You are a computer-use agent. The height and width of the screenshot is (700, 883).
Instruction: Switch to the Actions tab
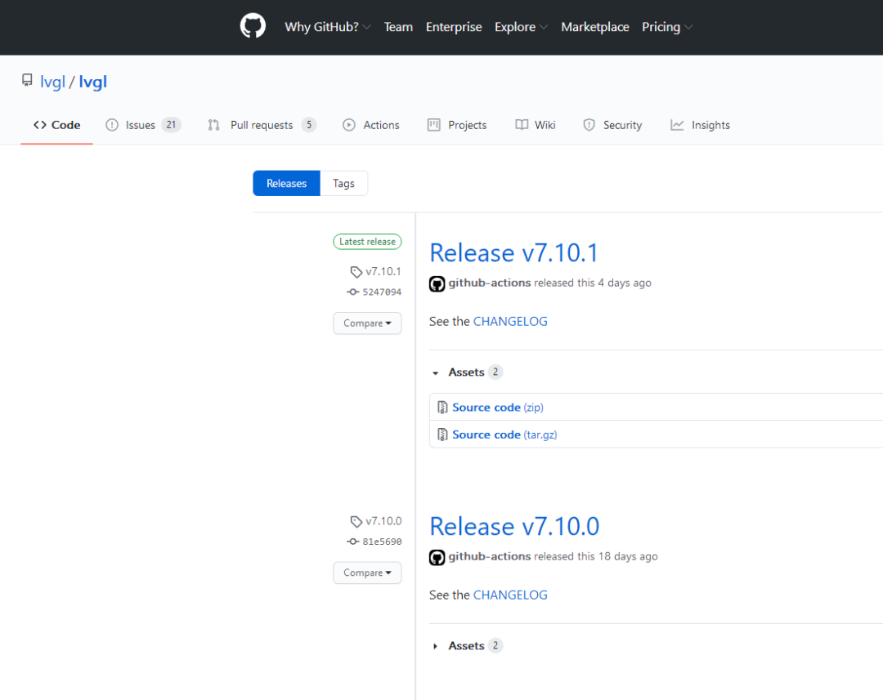click(371, 125)
